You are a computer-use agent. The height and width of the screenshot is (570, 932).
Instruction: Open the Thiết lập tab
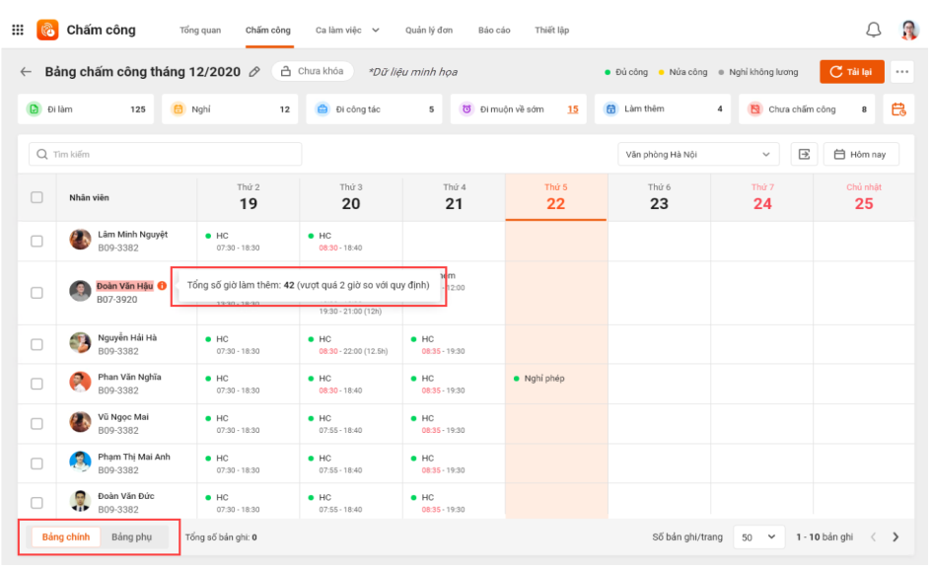click(x=551, y=31)
